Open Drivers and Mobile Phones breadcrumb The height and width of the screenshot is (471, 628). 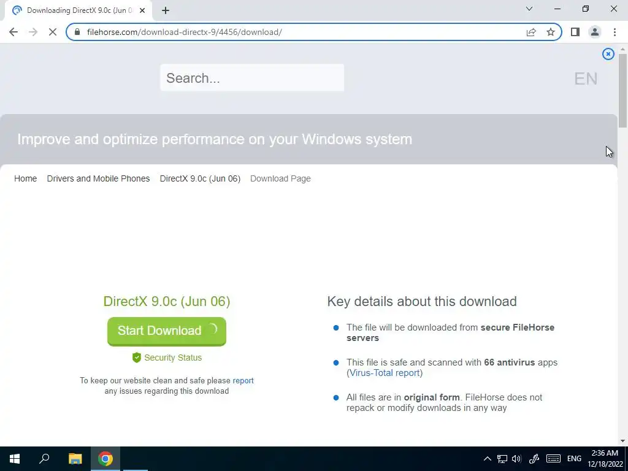98,178
